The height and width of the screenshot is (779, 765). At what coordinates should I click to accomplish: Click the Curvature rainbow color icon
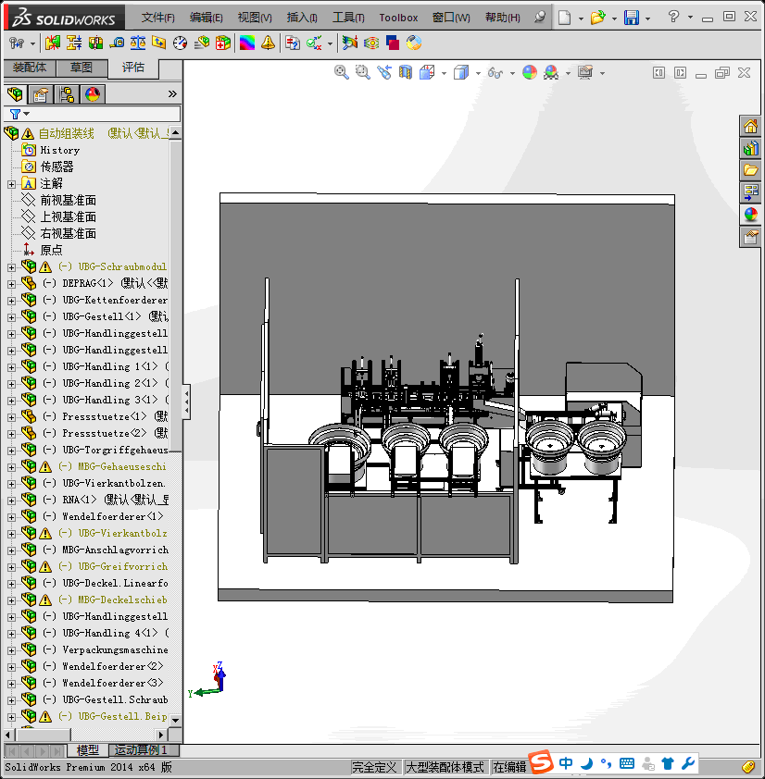pos(246,43)
